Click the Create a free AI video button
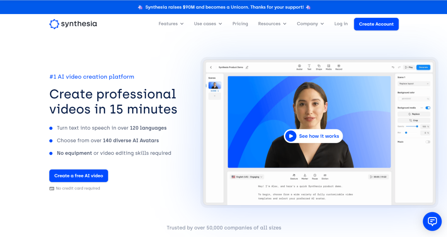 [x=79, y=176]
